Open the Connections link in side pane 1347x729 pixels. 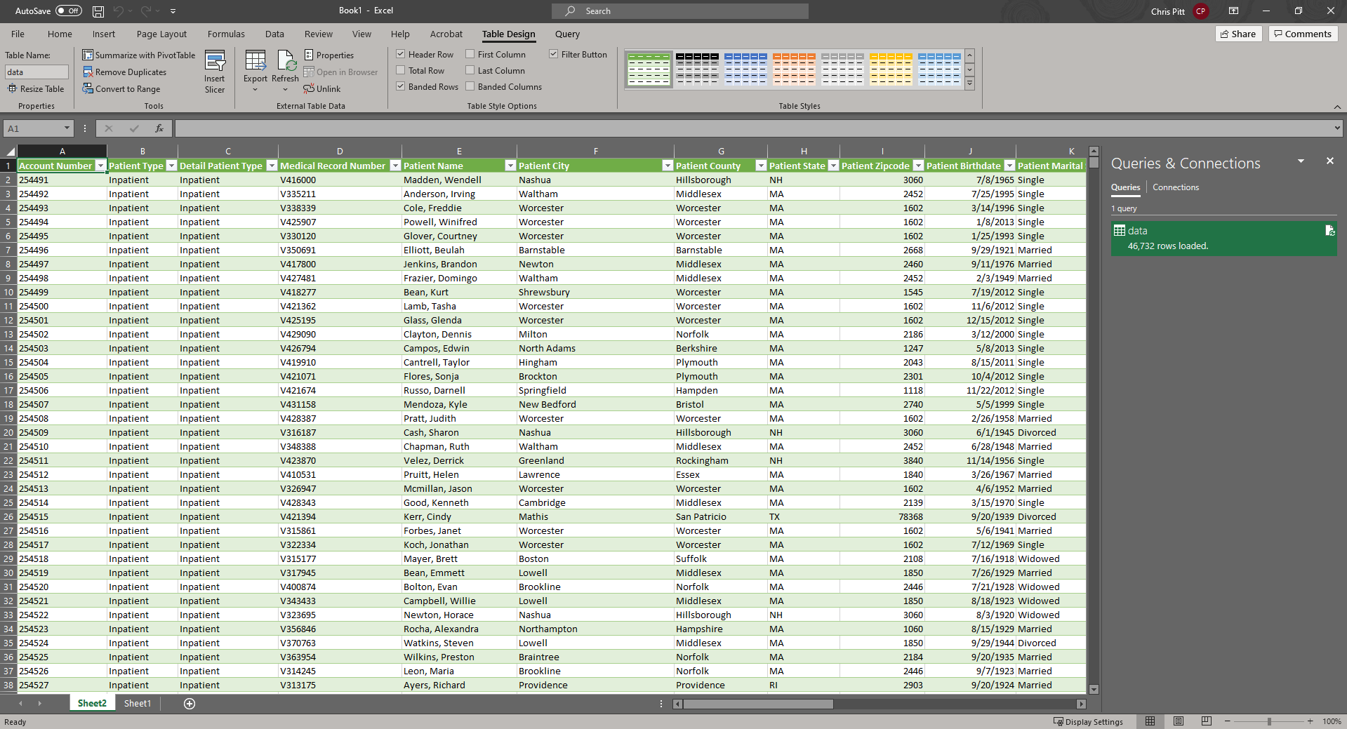click(1175, 187)
